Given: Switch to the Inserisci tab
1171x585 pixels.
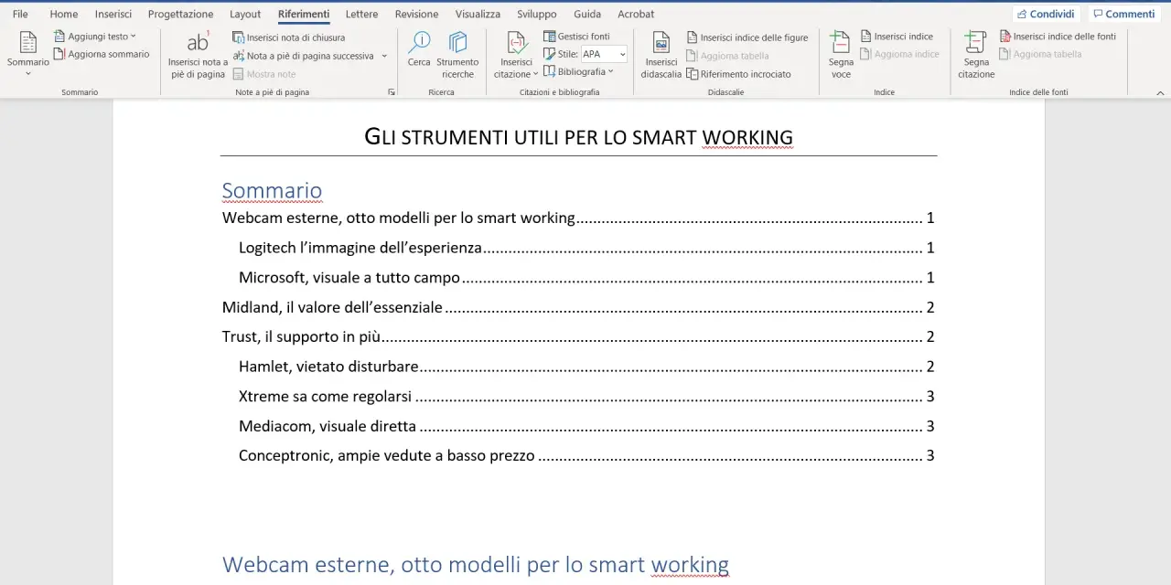Looking at the screenshot, I should click(x=113, y=14).
